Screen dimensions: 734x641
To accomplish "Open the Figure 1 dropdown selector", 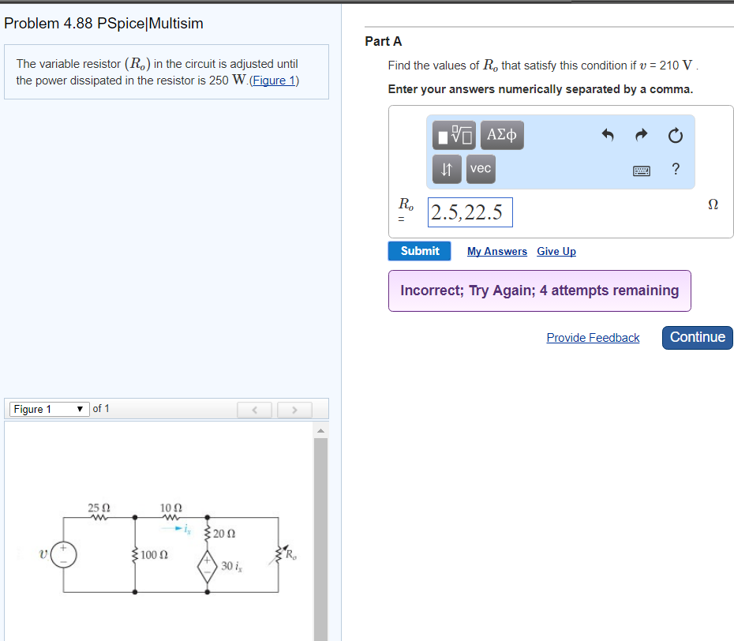I will 48,408.
